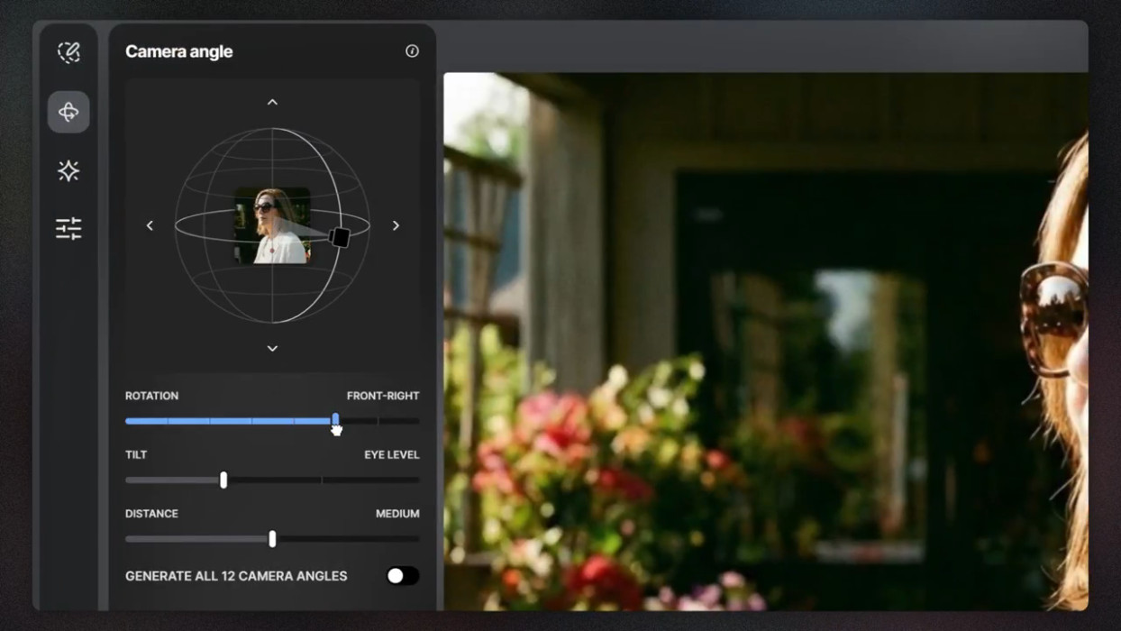The height and width of the screenshot is (631, 1121).
Task: Click the Camera angle panel title
Action: (x=178, y=51)
